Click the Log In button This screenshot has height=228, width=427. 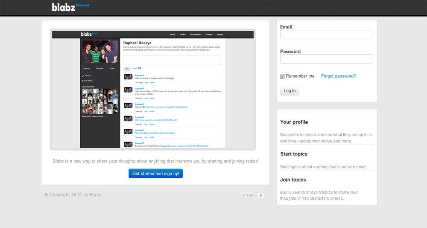290,90
